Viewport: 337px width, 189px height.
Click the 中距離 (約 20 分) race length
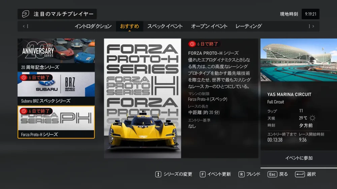pos(204,112)
